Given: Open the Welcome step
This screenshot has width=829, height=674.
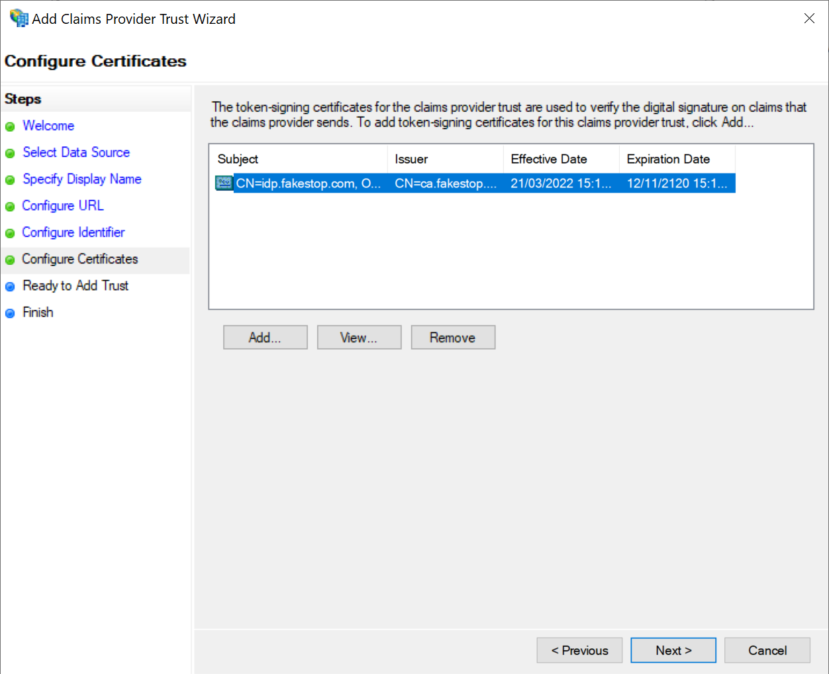Looking at the screenshot, I should point(48,126).
